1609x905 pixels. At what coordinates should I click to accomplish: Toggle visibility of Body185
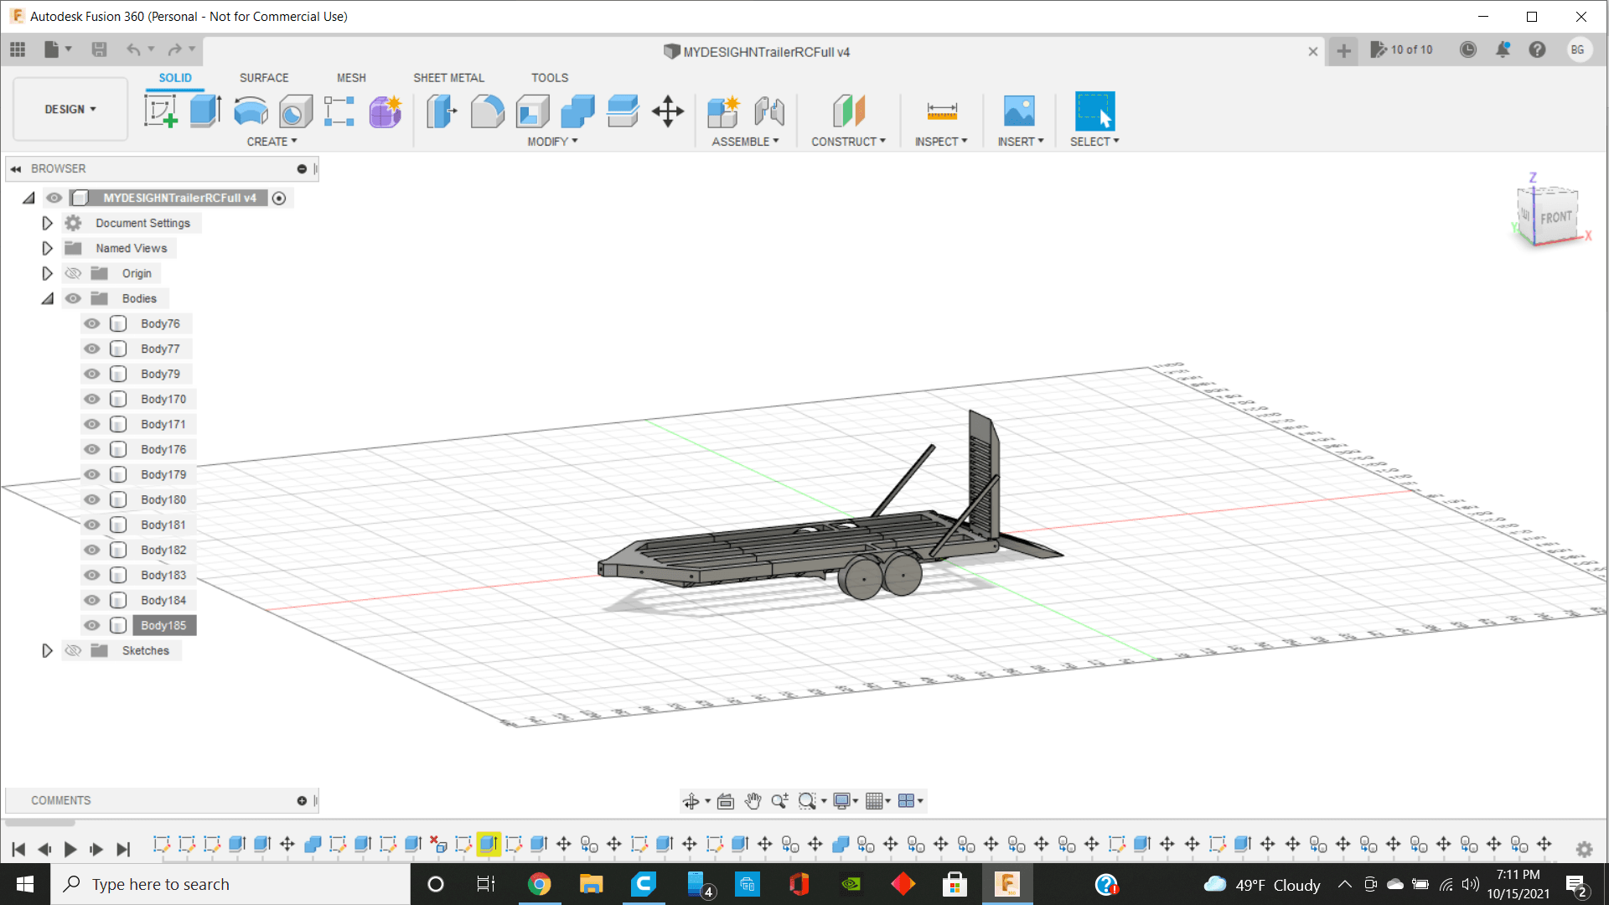pos(93,625)
